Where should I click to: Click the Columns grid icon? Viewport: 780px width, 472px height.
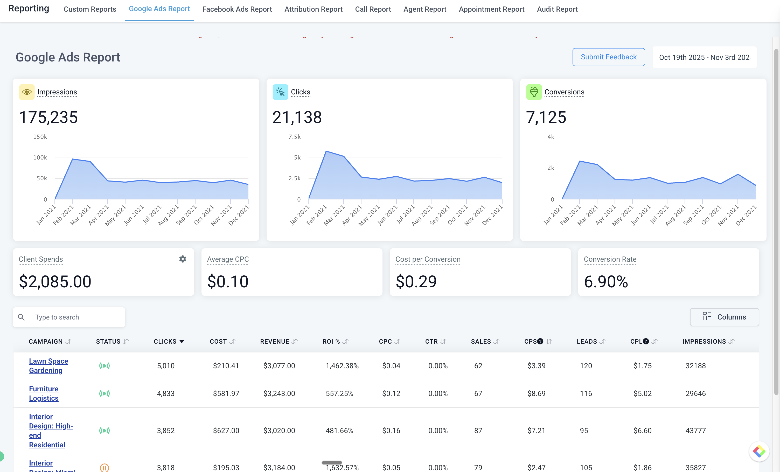point(707,317)
